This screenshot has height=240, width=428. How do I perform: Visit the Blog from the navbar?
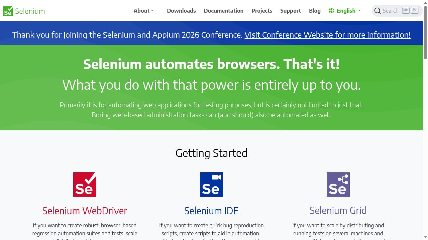(x=315, y=11)
